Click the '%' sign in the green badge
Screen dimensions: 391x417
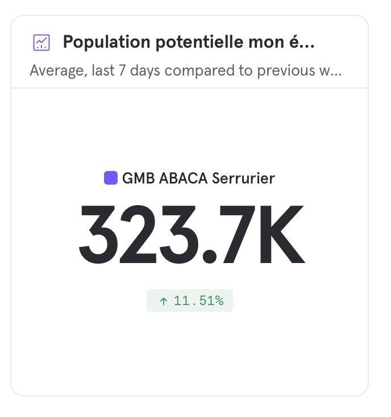(x=219, y=301)
